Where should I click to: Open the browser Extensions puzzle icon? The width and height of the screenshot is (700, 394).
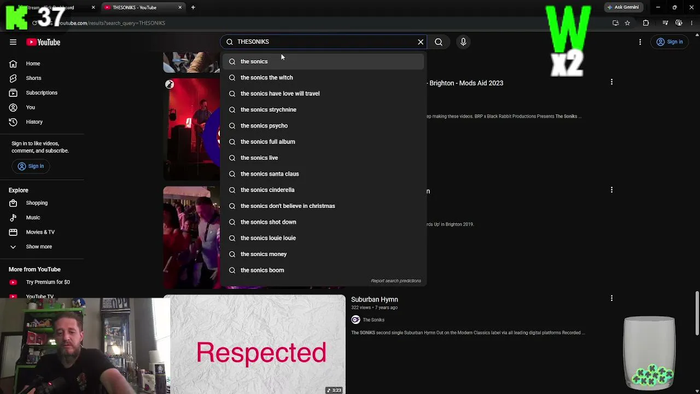[646, 23]
